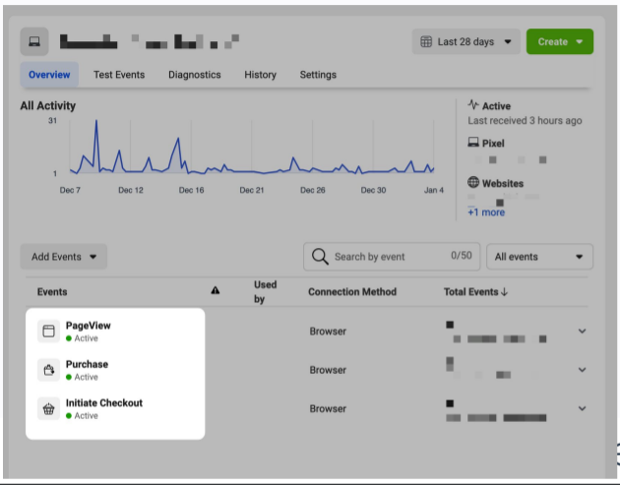Expand the PageView row chevron

click(582, 331)
